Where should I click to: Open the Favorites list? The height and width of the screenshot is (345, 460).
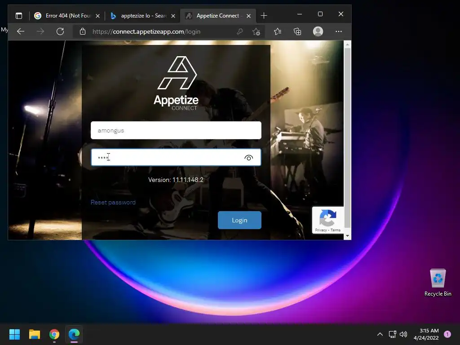(x=278, y=31)
